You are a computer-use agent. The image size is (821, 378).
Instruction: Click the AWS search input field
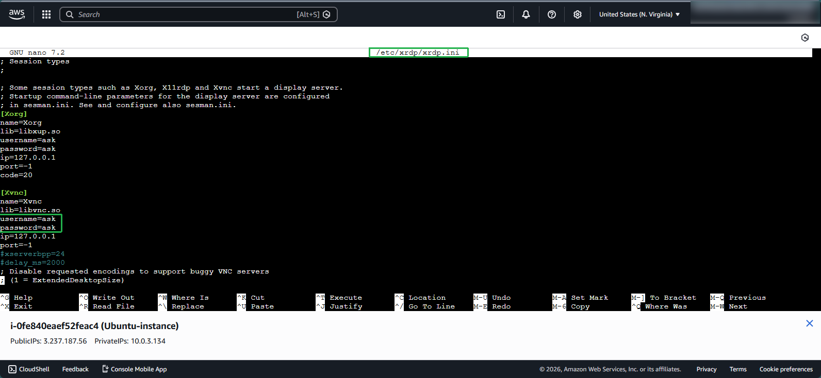click(199, 14)
